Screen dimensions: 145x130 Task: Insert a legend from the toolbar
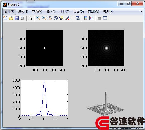point(91,18)
